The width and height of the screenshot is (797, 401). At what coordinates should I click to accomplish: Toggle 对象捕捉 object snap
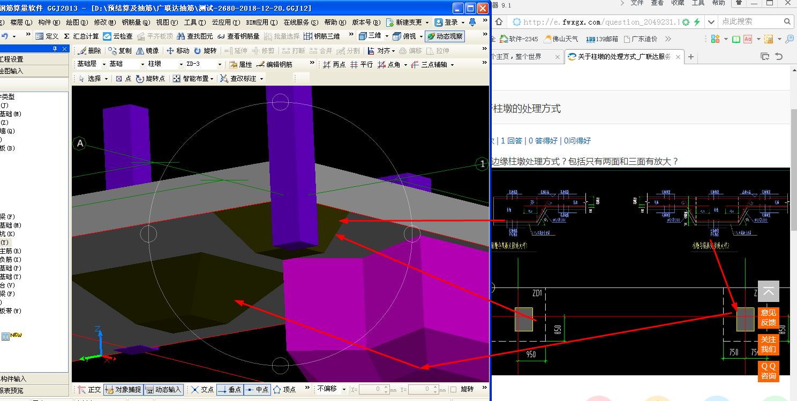click(123, 389)
